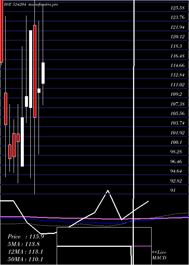Image resolution: width=189 pixels, height=265 pixels.
Task: Click the MACD line peak in the lower panel
Action: coord(108,191)
